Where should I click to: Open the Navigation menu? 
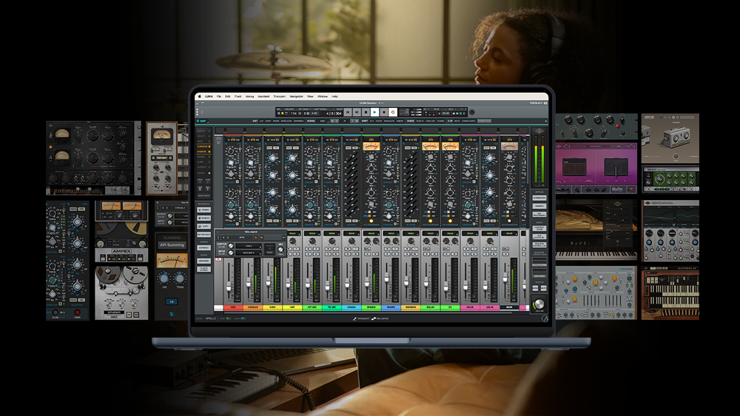[296, 97]
